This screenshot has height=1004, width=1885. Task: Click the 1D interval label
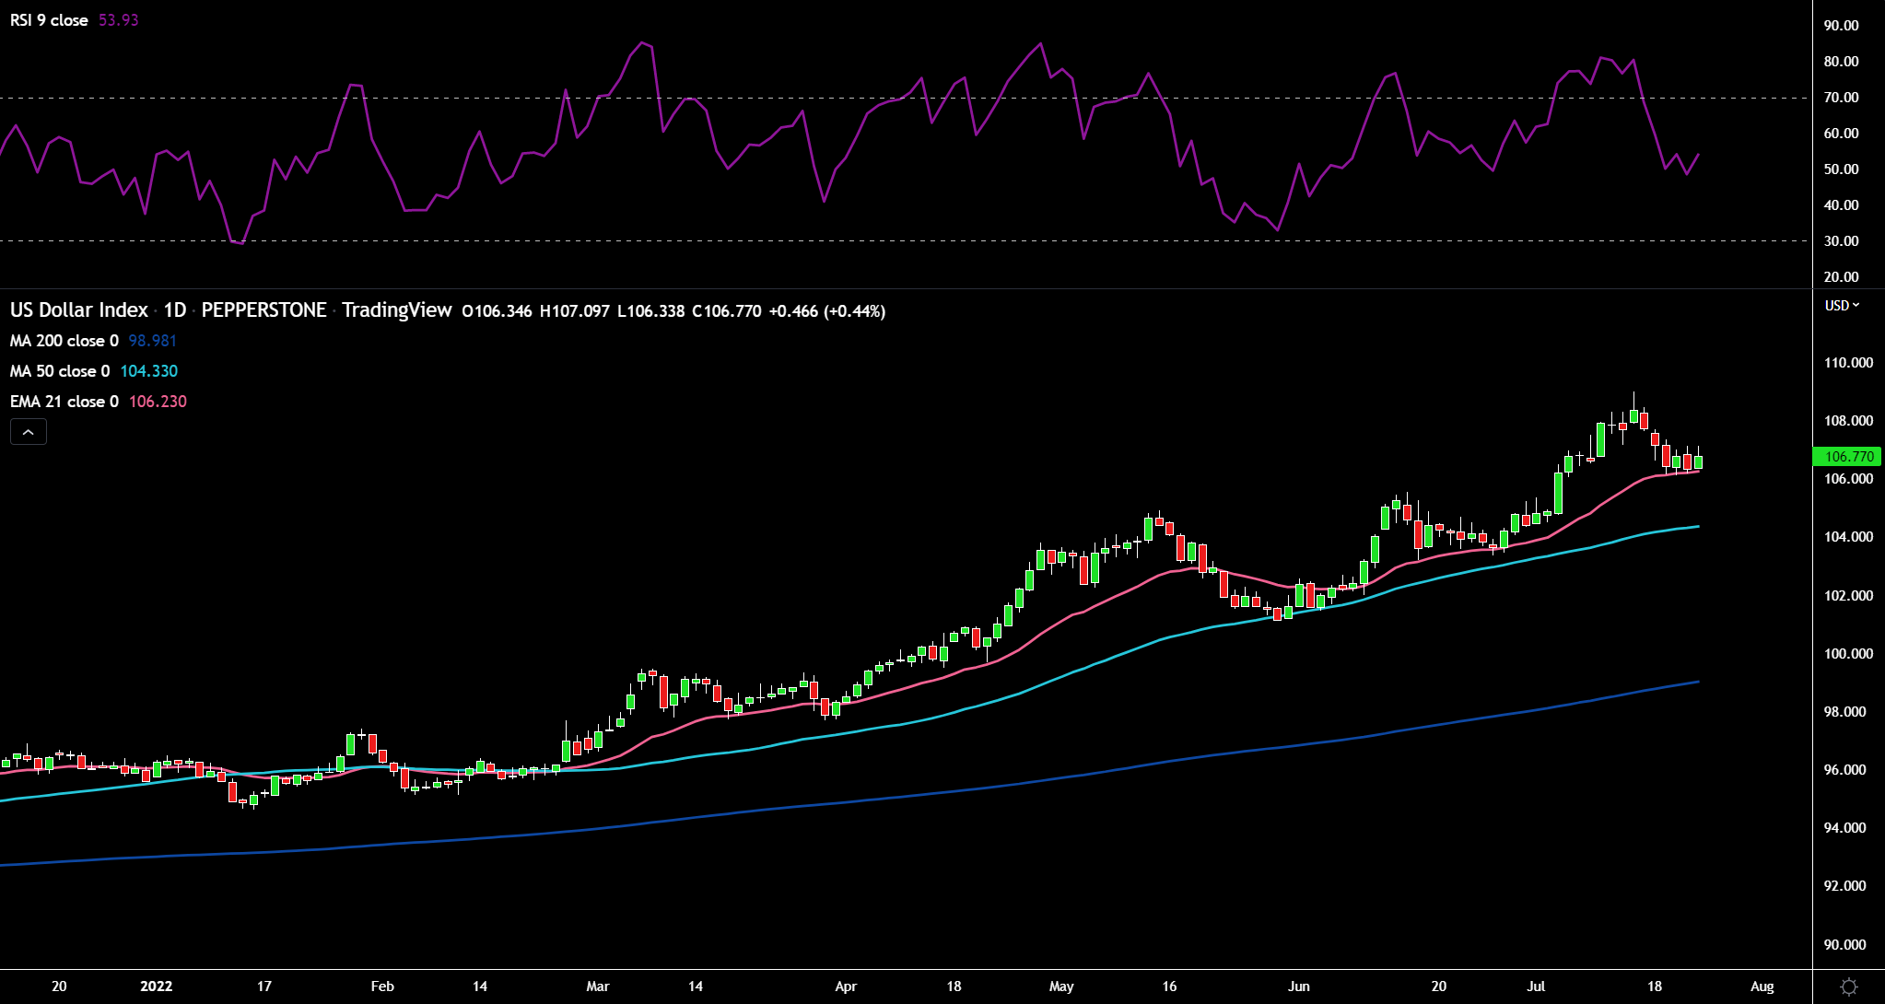175,310
